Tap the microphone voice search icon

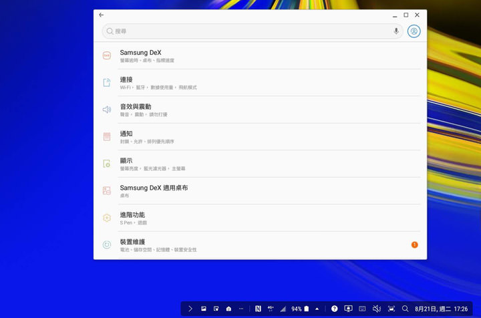pos(396,31)
